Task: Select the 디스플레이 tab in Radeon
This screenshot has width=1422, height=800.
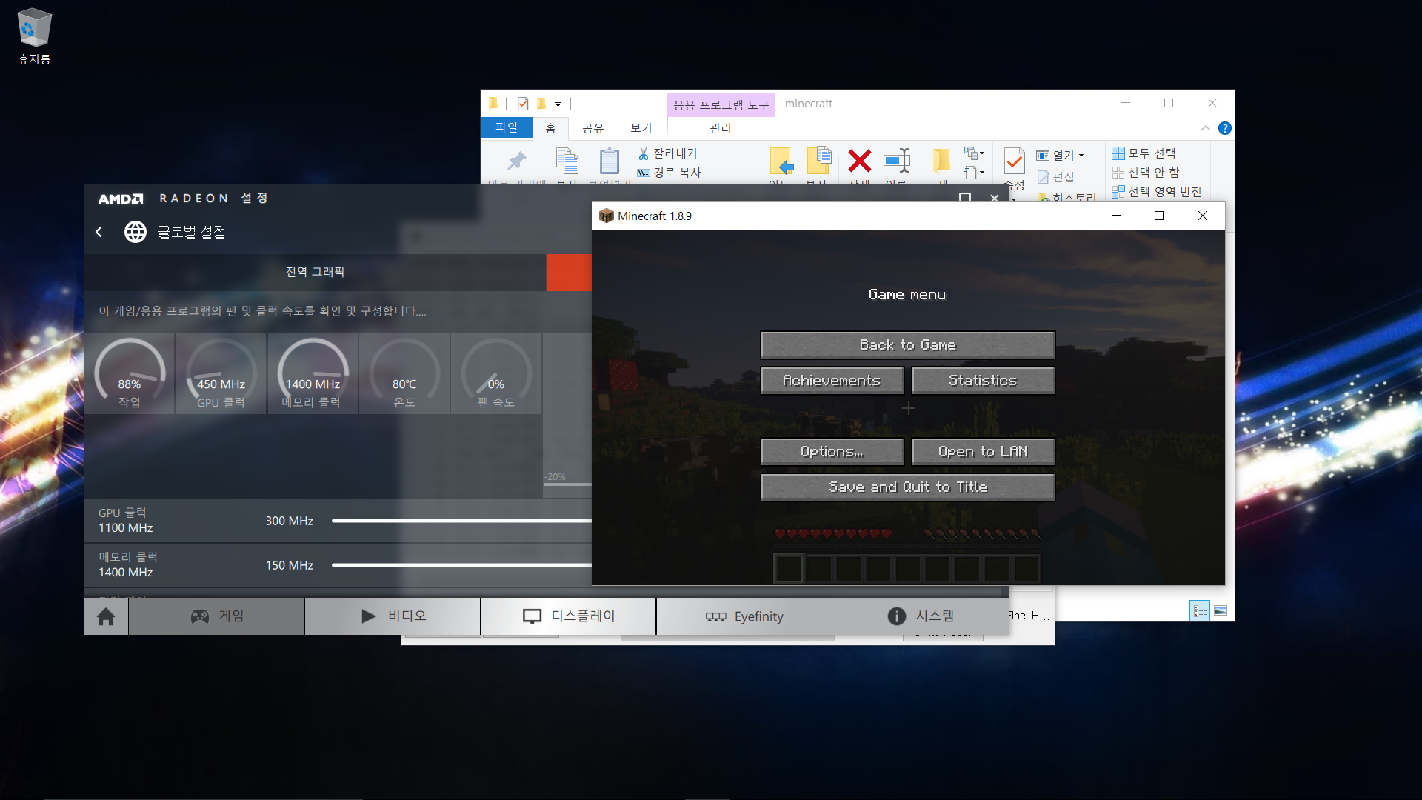Action: (x=568, y=616)
